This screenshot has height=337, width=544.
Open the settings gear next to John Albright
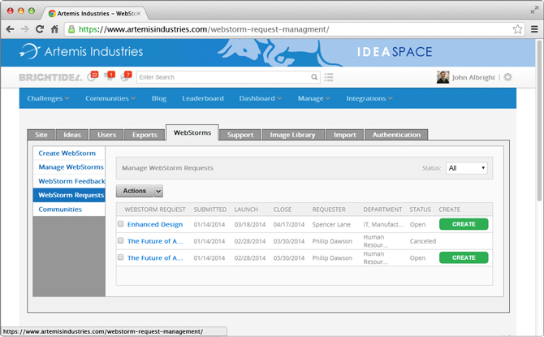pos(507,77)
